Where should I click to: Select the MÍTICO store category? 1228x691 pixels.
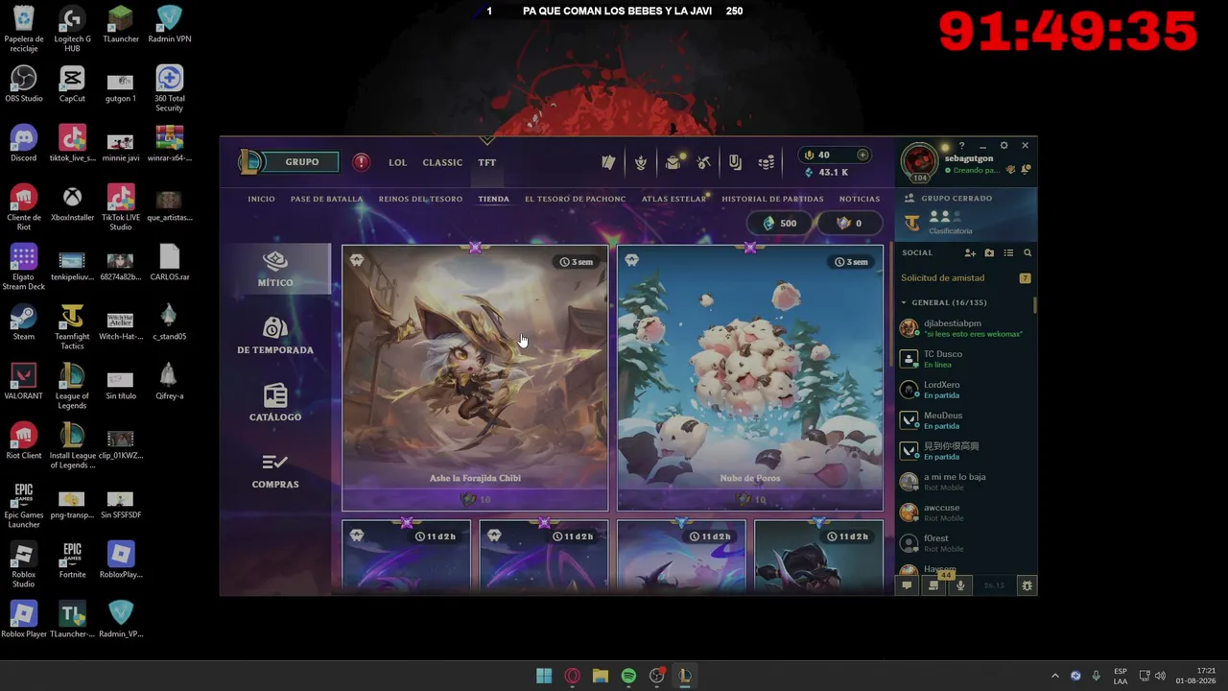[x=275, y=269]
